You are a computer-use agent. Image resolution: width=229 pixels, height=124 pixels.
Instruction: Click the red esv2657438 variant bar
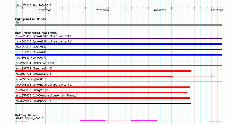(102, 98)
